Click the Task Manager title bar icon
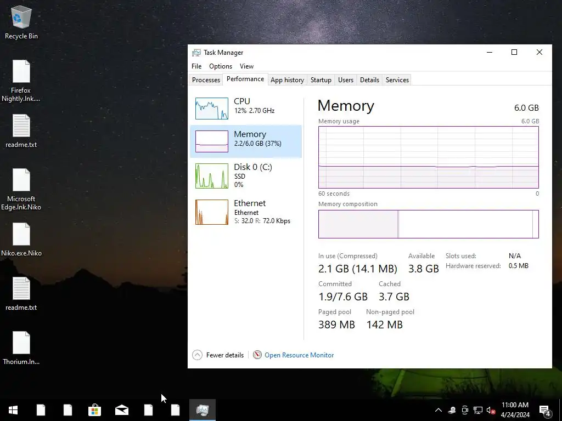 click(x=196, y=53)
